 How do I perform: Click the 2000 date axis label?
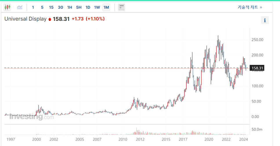[37, 139]
